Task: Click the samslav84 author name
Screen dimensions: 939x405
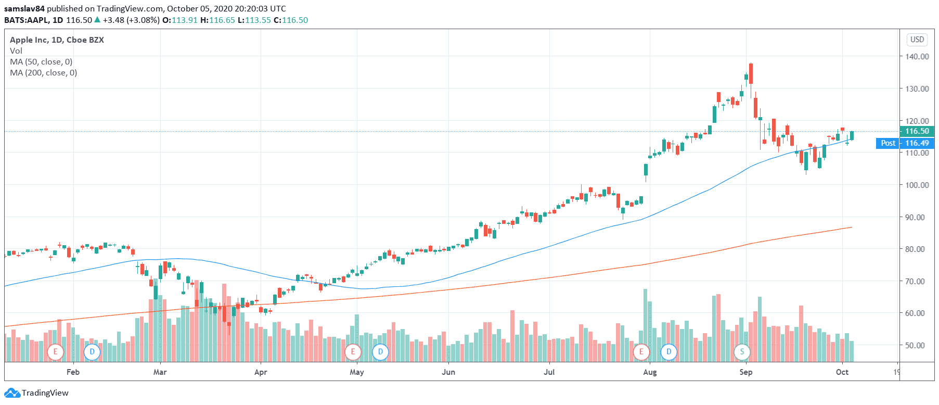Action: [24, 9]
